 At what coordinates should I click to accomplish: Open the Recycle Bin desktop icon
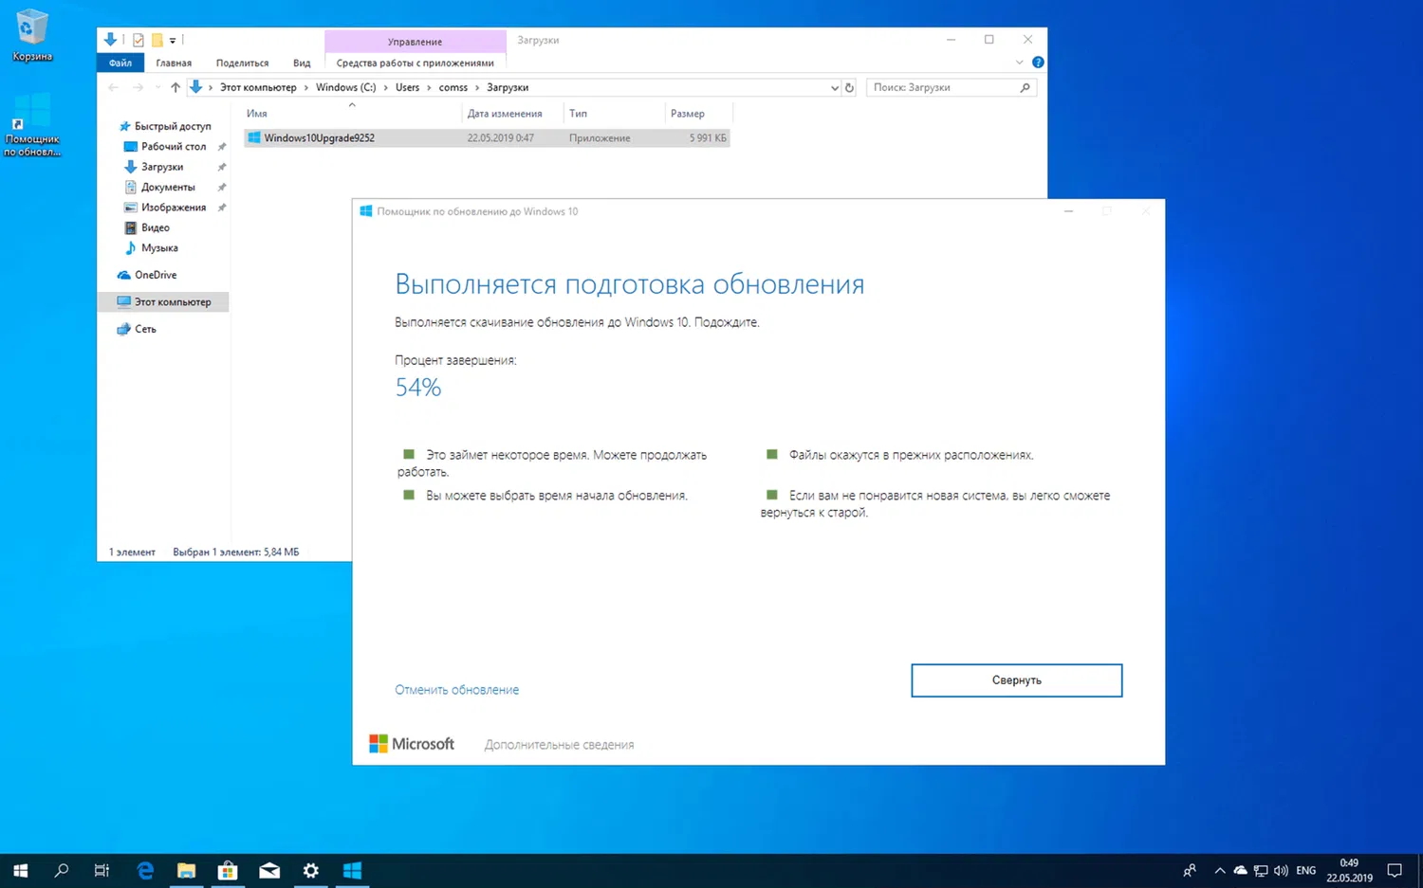click(31, 36)
